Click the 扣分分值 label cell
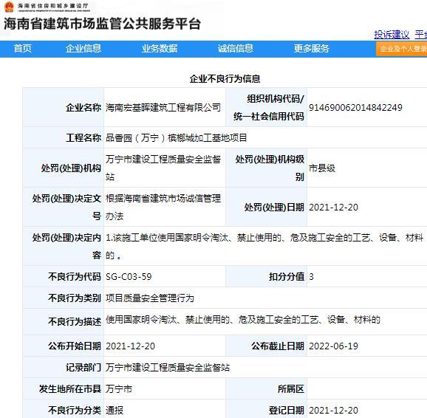This screenshot has height=418, width=427. click(x=267, y=277)
